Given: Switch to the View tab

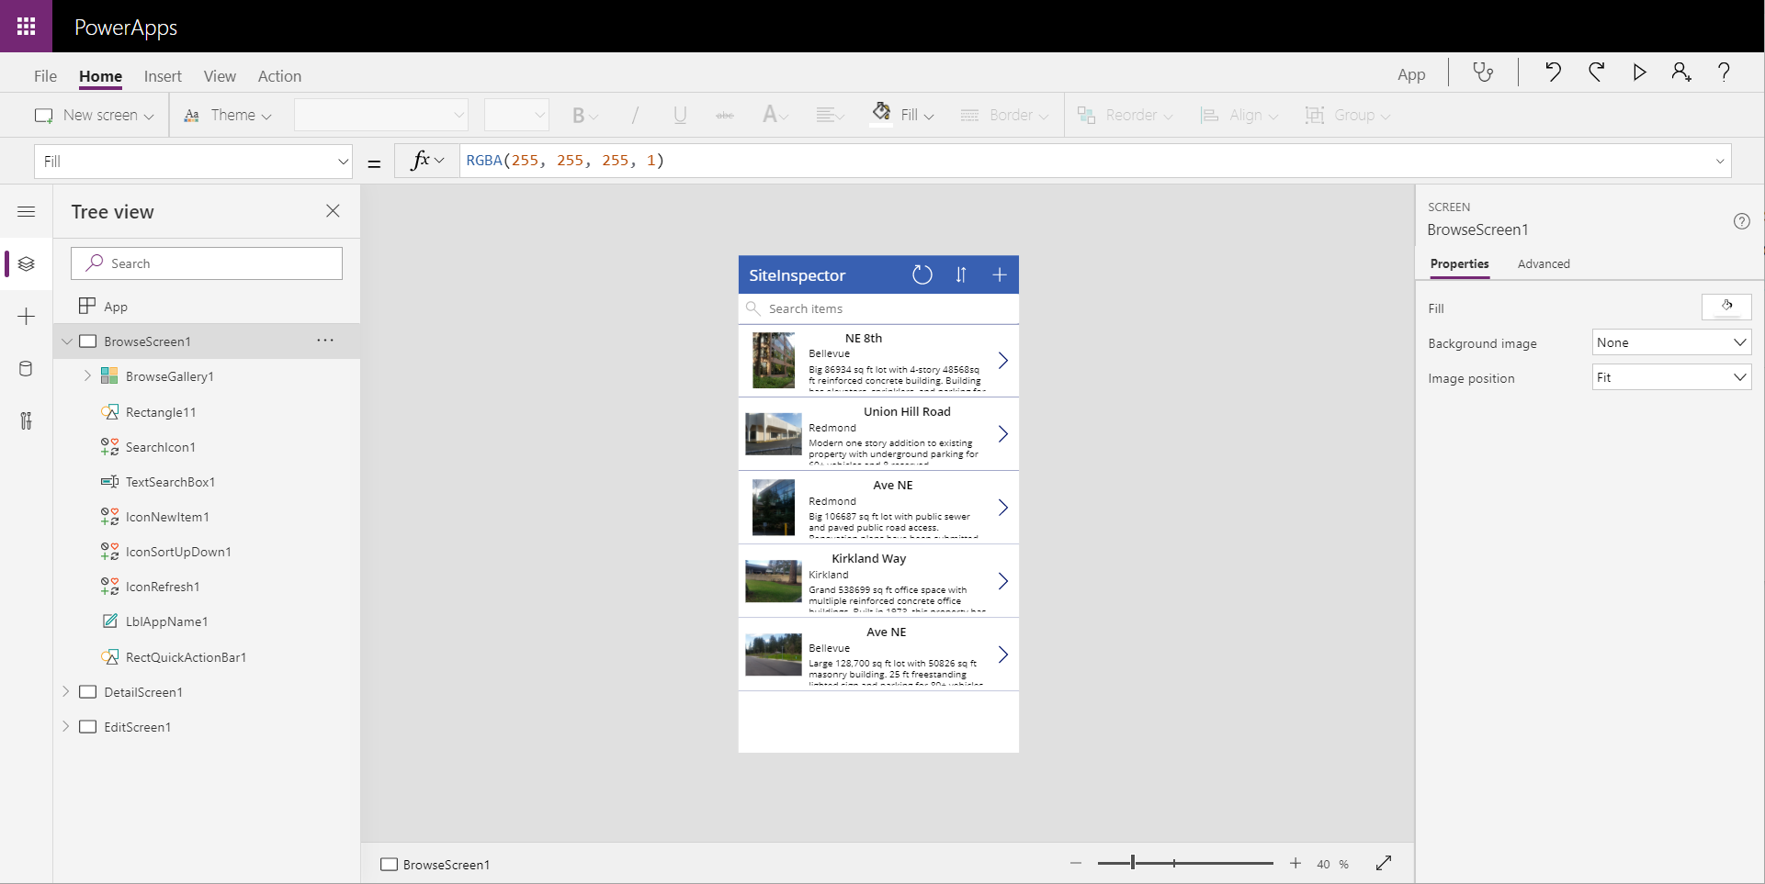Looking at the screenshot, I should pos(220,76).
